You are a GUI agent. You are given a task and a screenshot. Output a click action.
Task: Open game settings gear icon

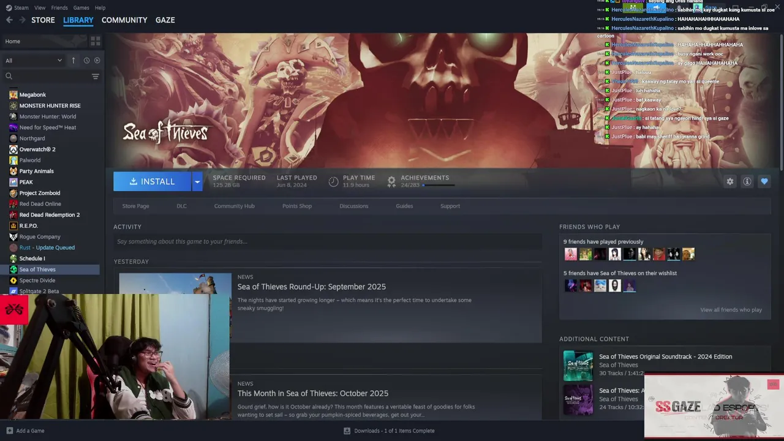pyautogui.click(x=729, y=181)
